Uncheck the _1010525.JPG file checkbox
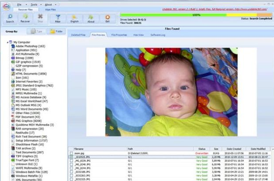 [x=71, y=156]
